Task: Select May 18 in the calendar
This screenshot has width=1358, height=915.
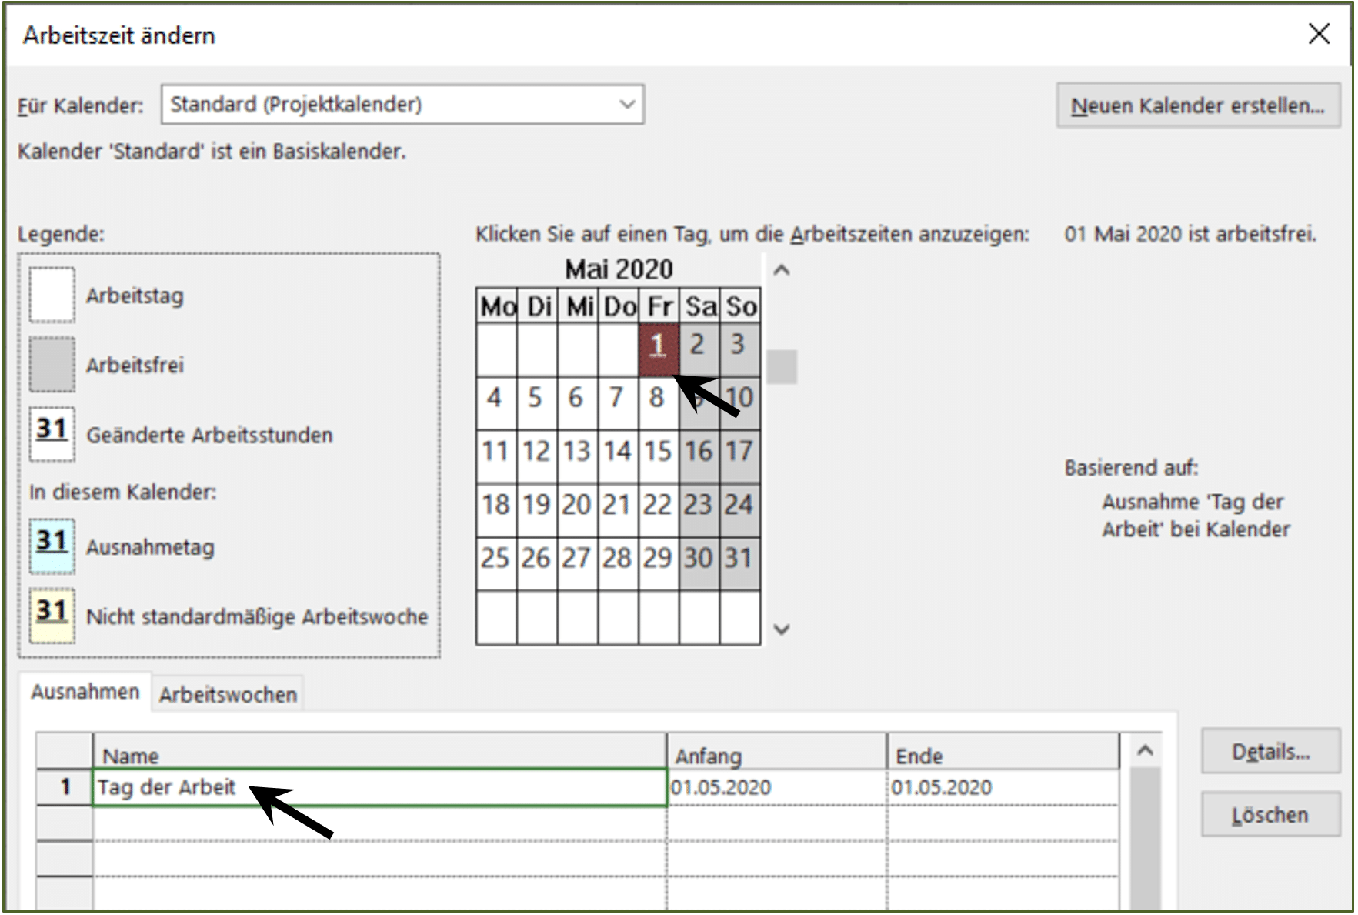Action: 496,510
